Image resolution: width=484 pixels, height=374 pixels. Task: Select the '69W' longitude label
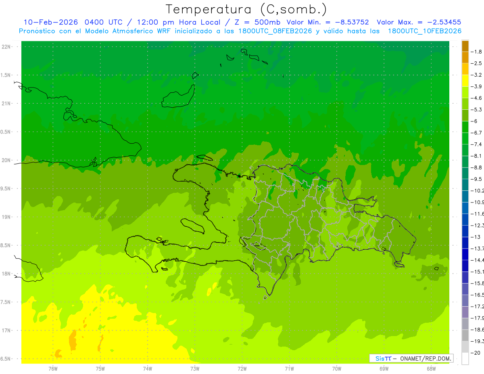[x=384, y=368]
